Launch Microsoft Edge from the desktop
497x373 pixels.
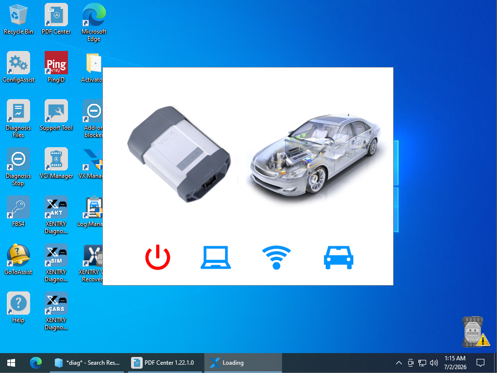(94, 22)
